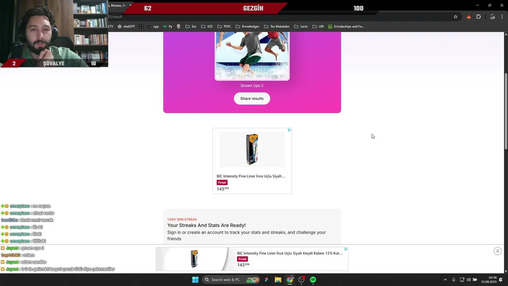Viewport: 508px width, 286px height.
Task: Open the Py bookmark
Action: (167, 27)
